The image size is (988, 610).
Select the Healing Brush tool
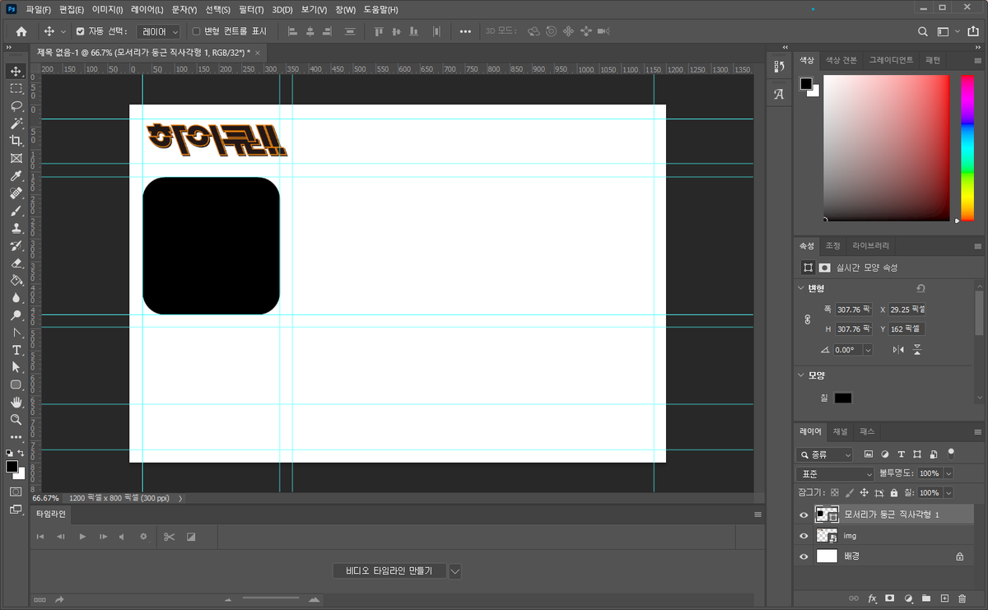tap(16, 193)
